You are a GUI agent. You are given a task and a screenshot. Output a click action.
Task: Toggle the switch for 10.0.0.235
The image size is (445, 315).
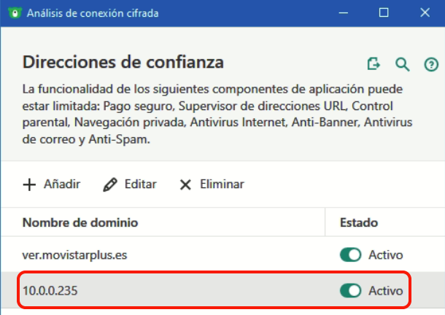click(x=350, y=290)
